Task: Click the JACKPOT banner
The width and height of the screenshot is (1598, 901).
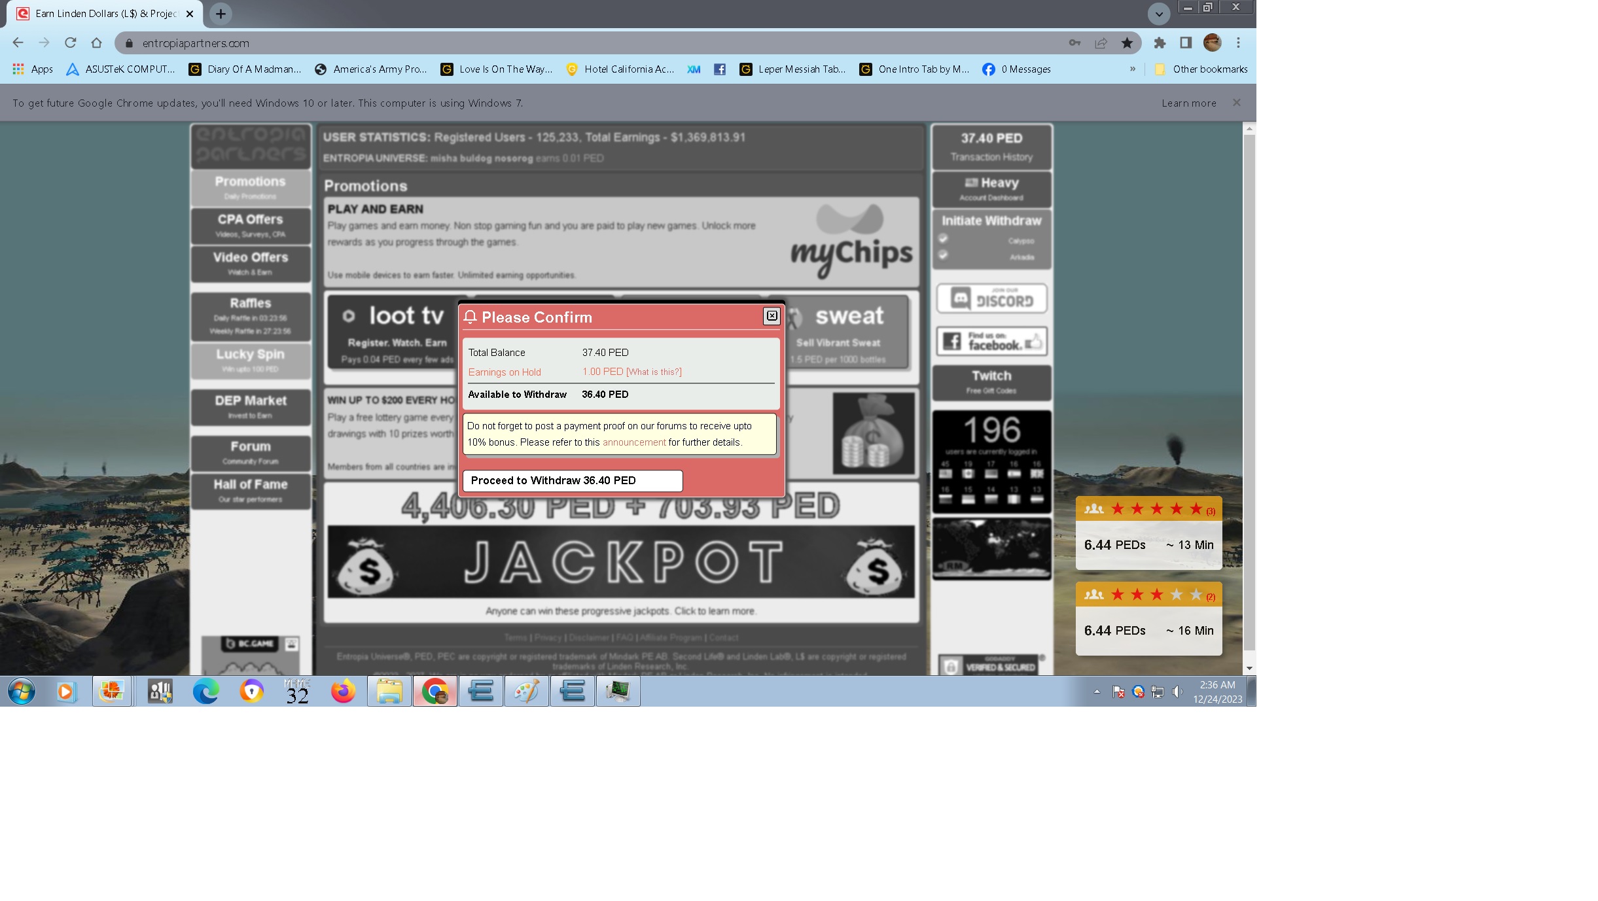Action: 621,561
